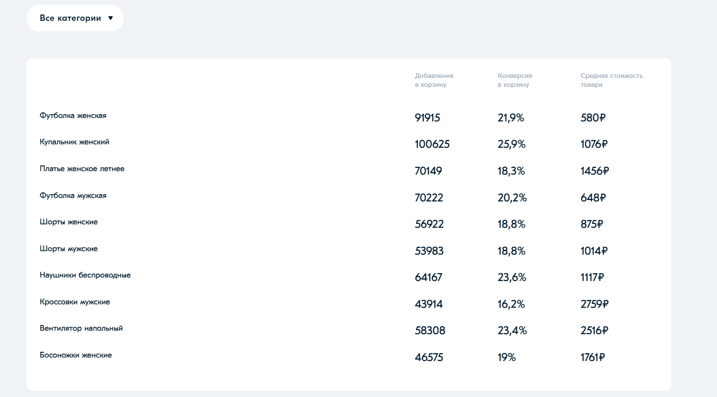Choose Шорты мужские in the list

point(69,249)
